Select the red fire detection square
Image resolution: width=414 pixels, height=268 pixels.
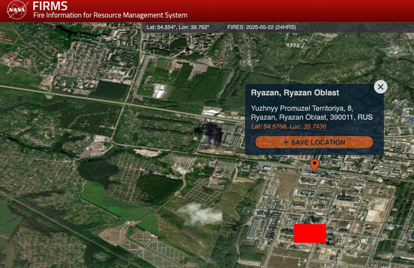pyautogui.click(x=310, y=233)
